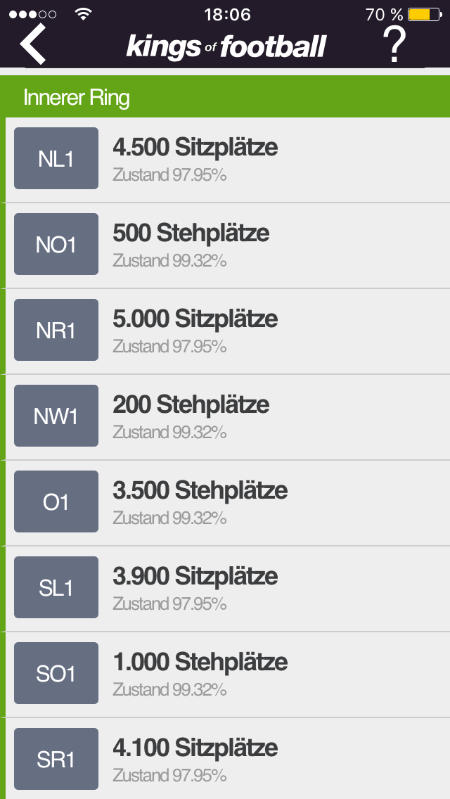Open the 5.000 Sitzplätze row
This screenshot has width=450, height=799.
(228, 331)
